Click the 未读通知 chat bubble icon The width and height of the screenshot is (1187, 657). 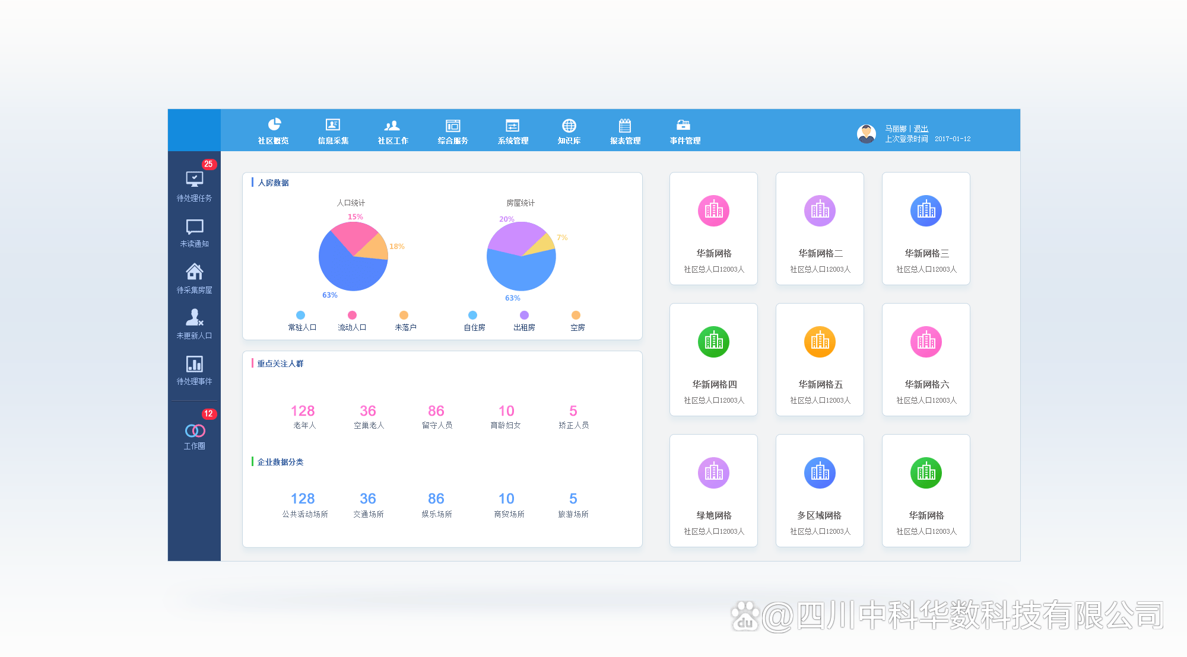click(195, 227)
